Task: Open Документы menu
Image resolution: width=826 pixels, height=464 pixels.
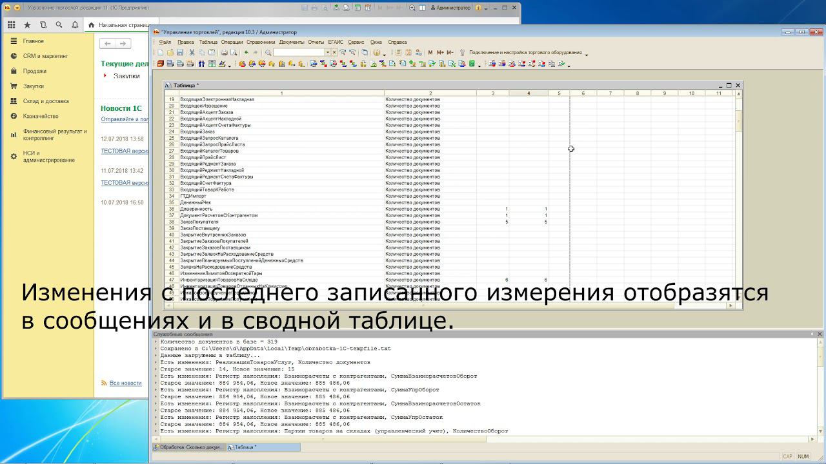Action: pos(292,42)
